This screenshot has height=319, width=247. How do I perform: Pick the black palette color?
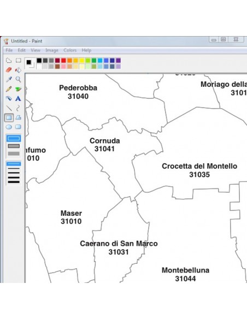tap(39, 60)
